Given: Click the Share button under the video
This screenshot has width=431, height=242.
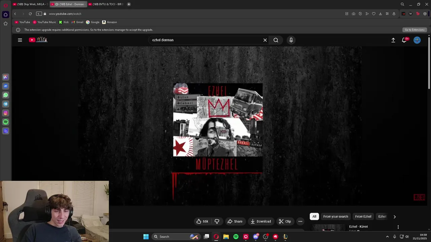Looking at the screenshot, I should click(x=235, y=221).
